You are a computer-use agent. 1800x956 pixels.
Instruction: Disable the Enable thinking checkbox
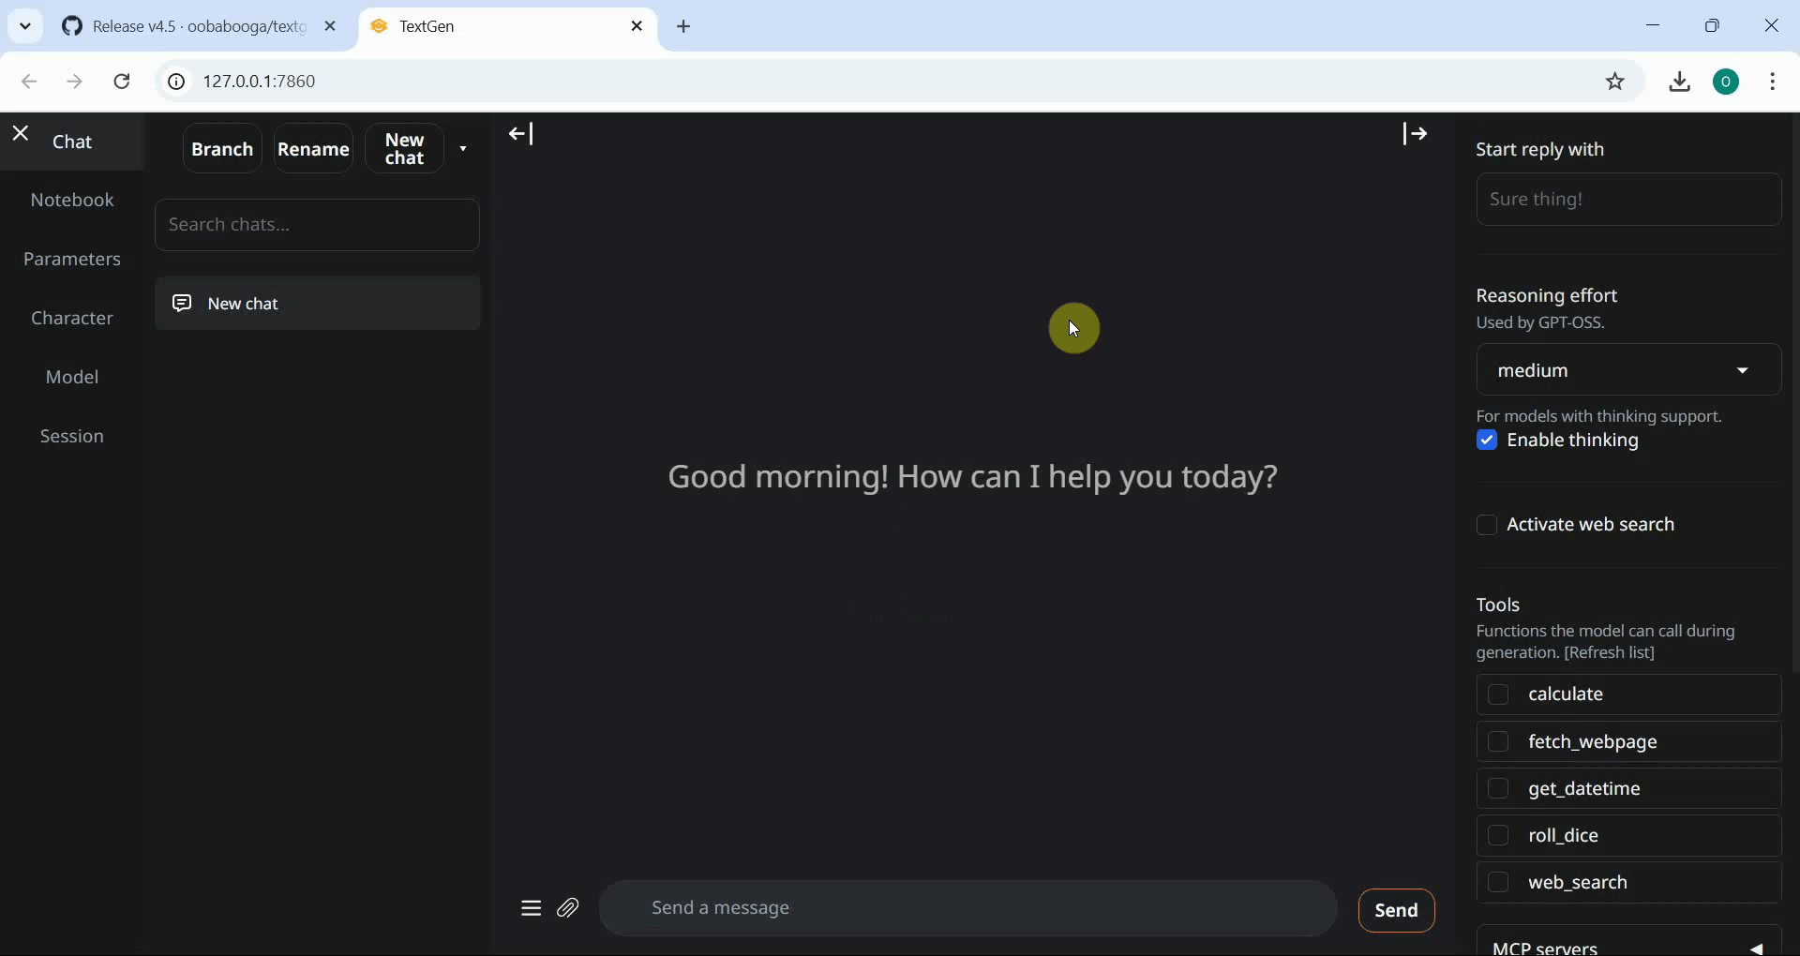(x=1487, y=441)
